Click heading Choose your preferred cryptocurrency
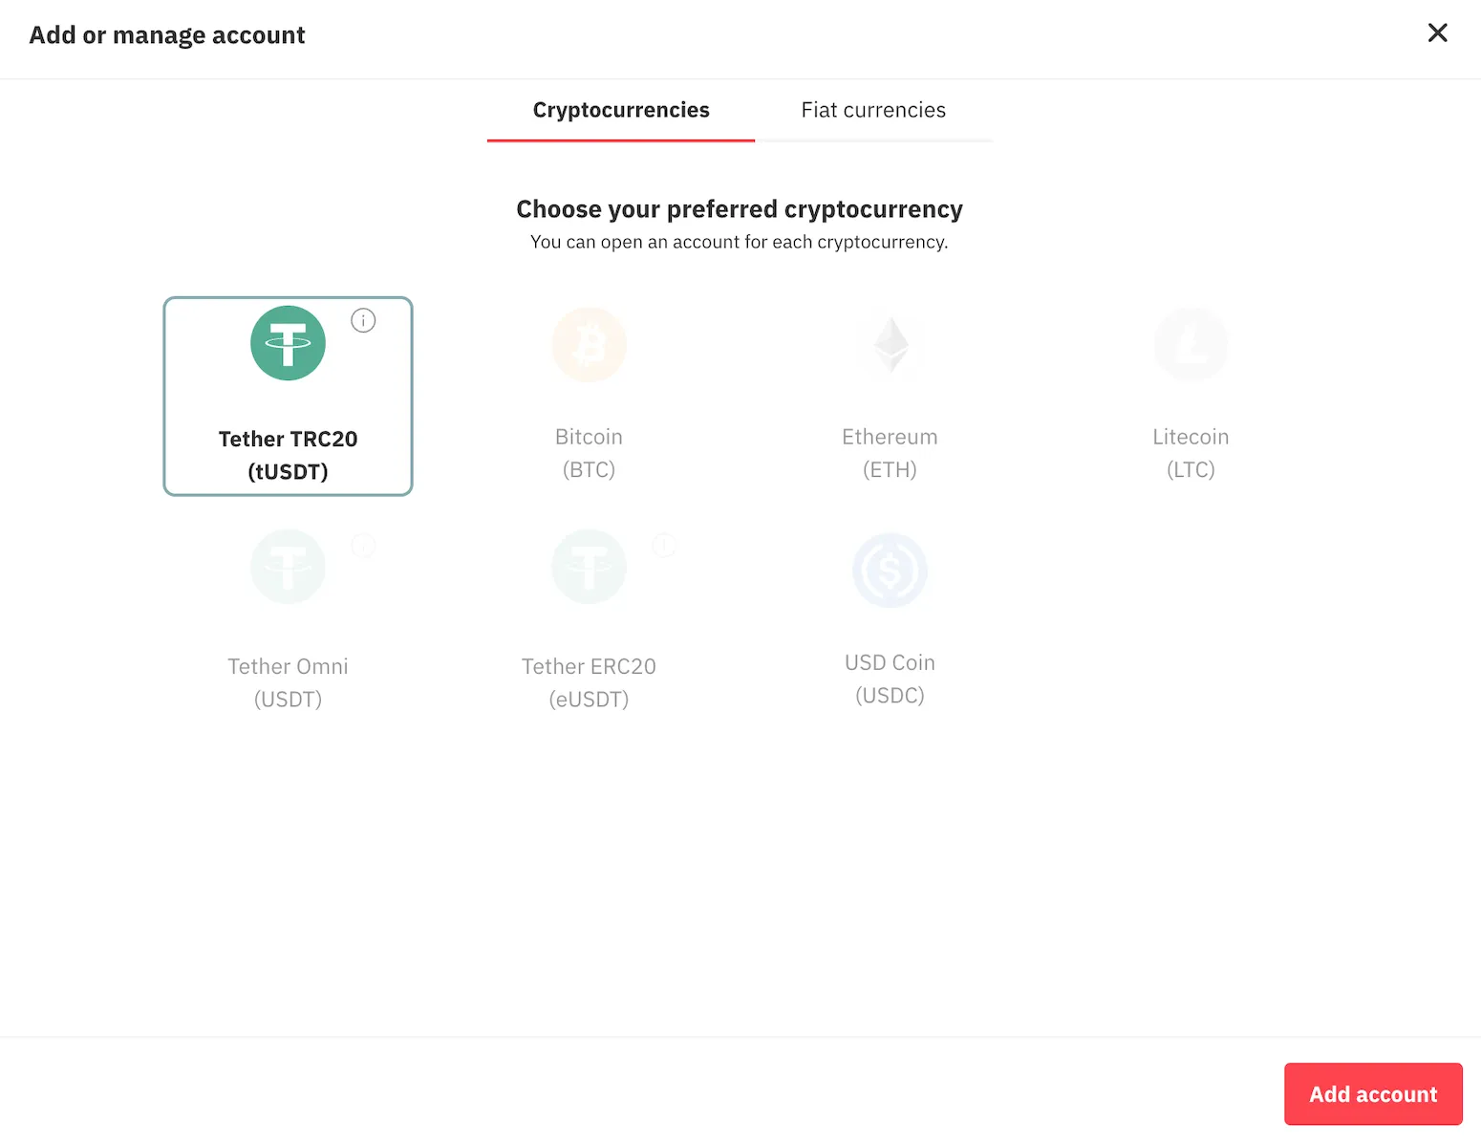 coord(740,209)
